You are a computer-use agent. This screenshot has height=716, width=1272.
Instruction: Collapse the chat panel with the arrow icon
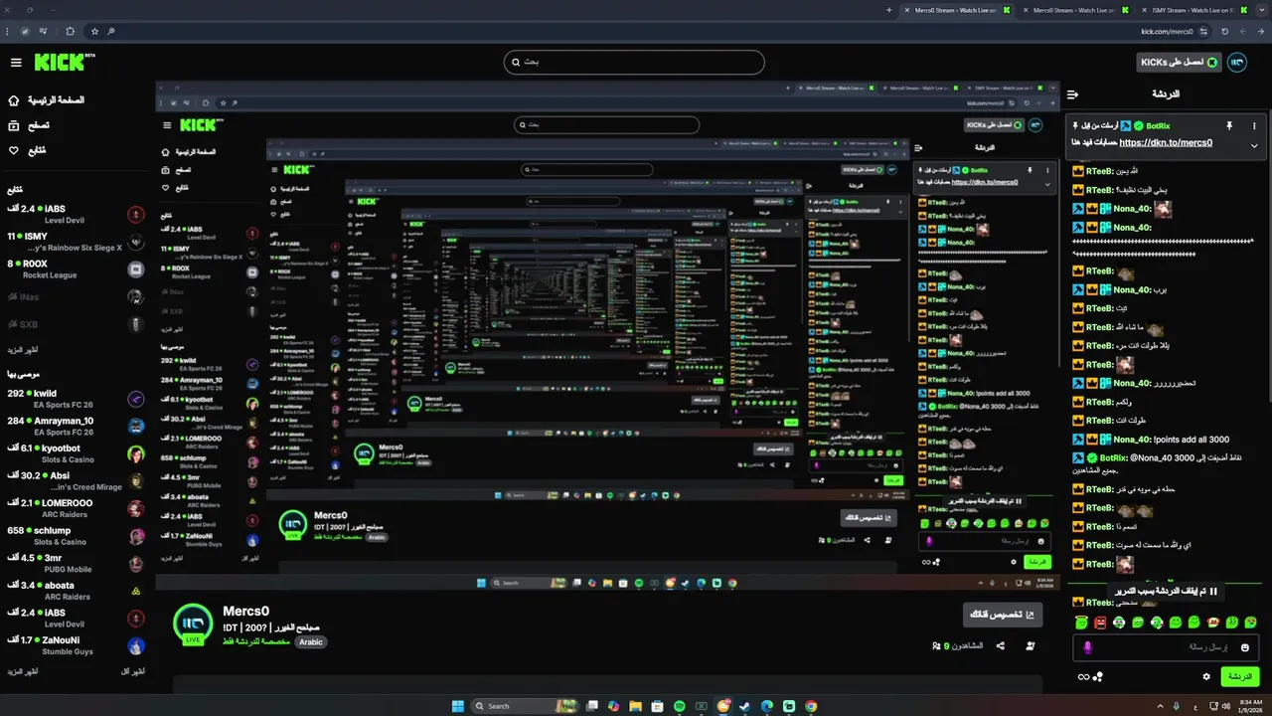click(1073, 94)
